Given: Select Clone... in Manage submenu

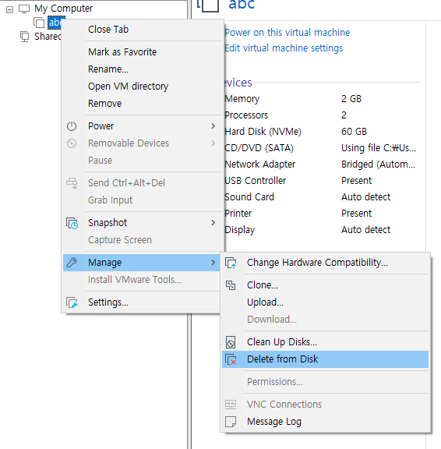Looking at the screenshot, I should [325, 285].
